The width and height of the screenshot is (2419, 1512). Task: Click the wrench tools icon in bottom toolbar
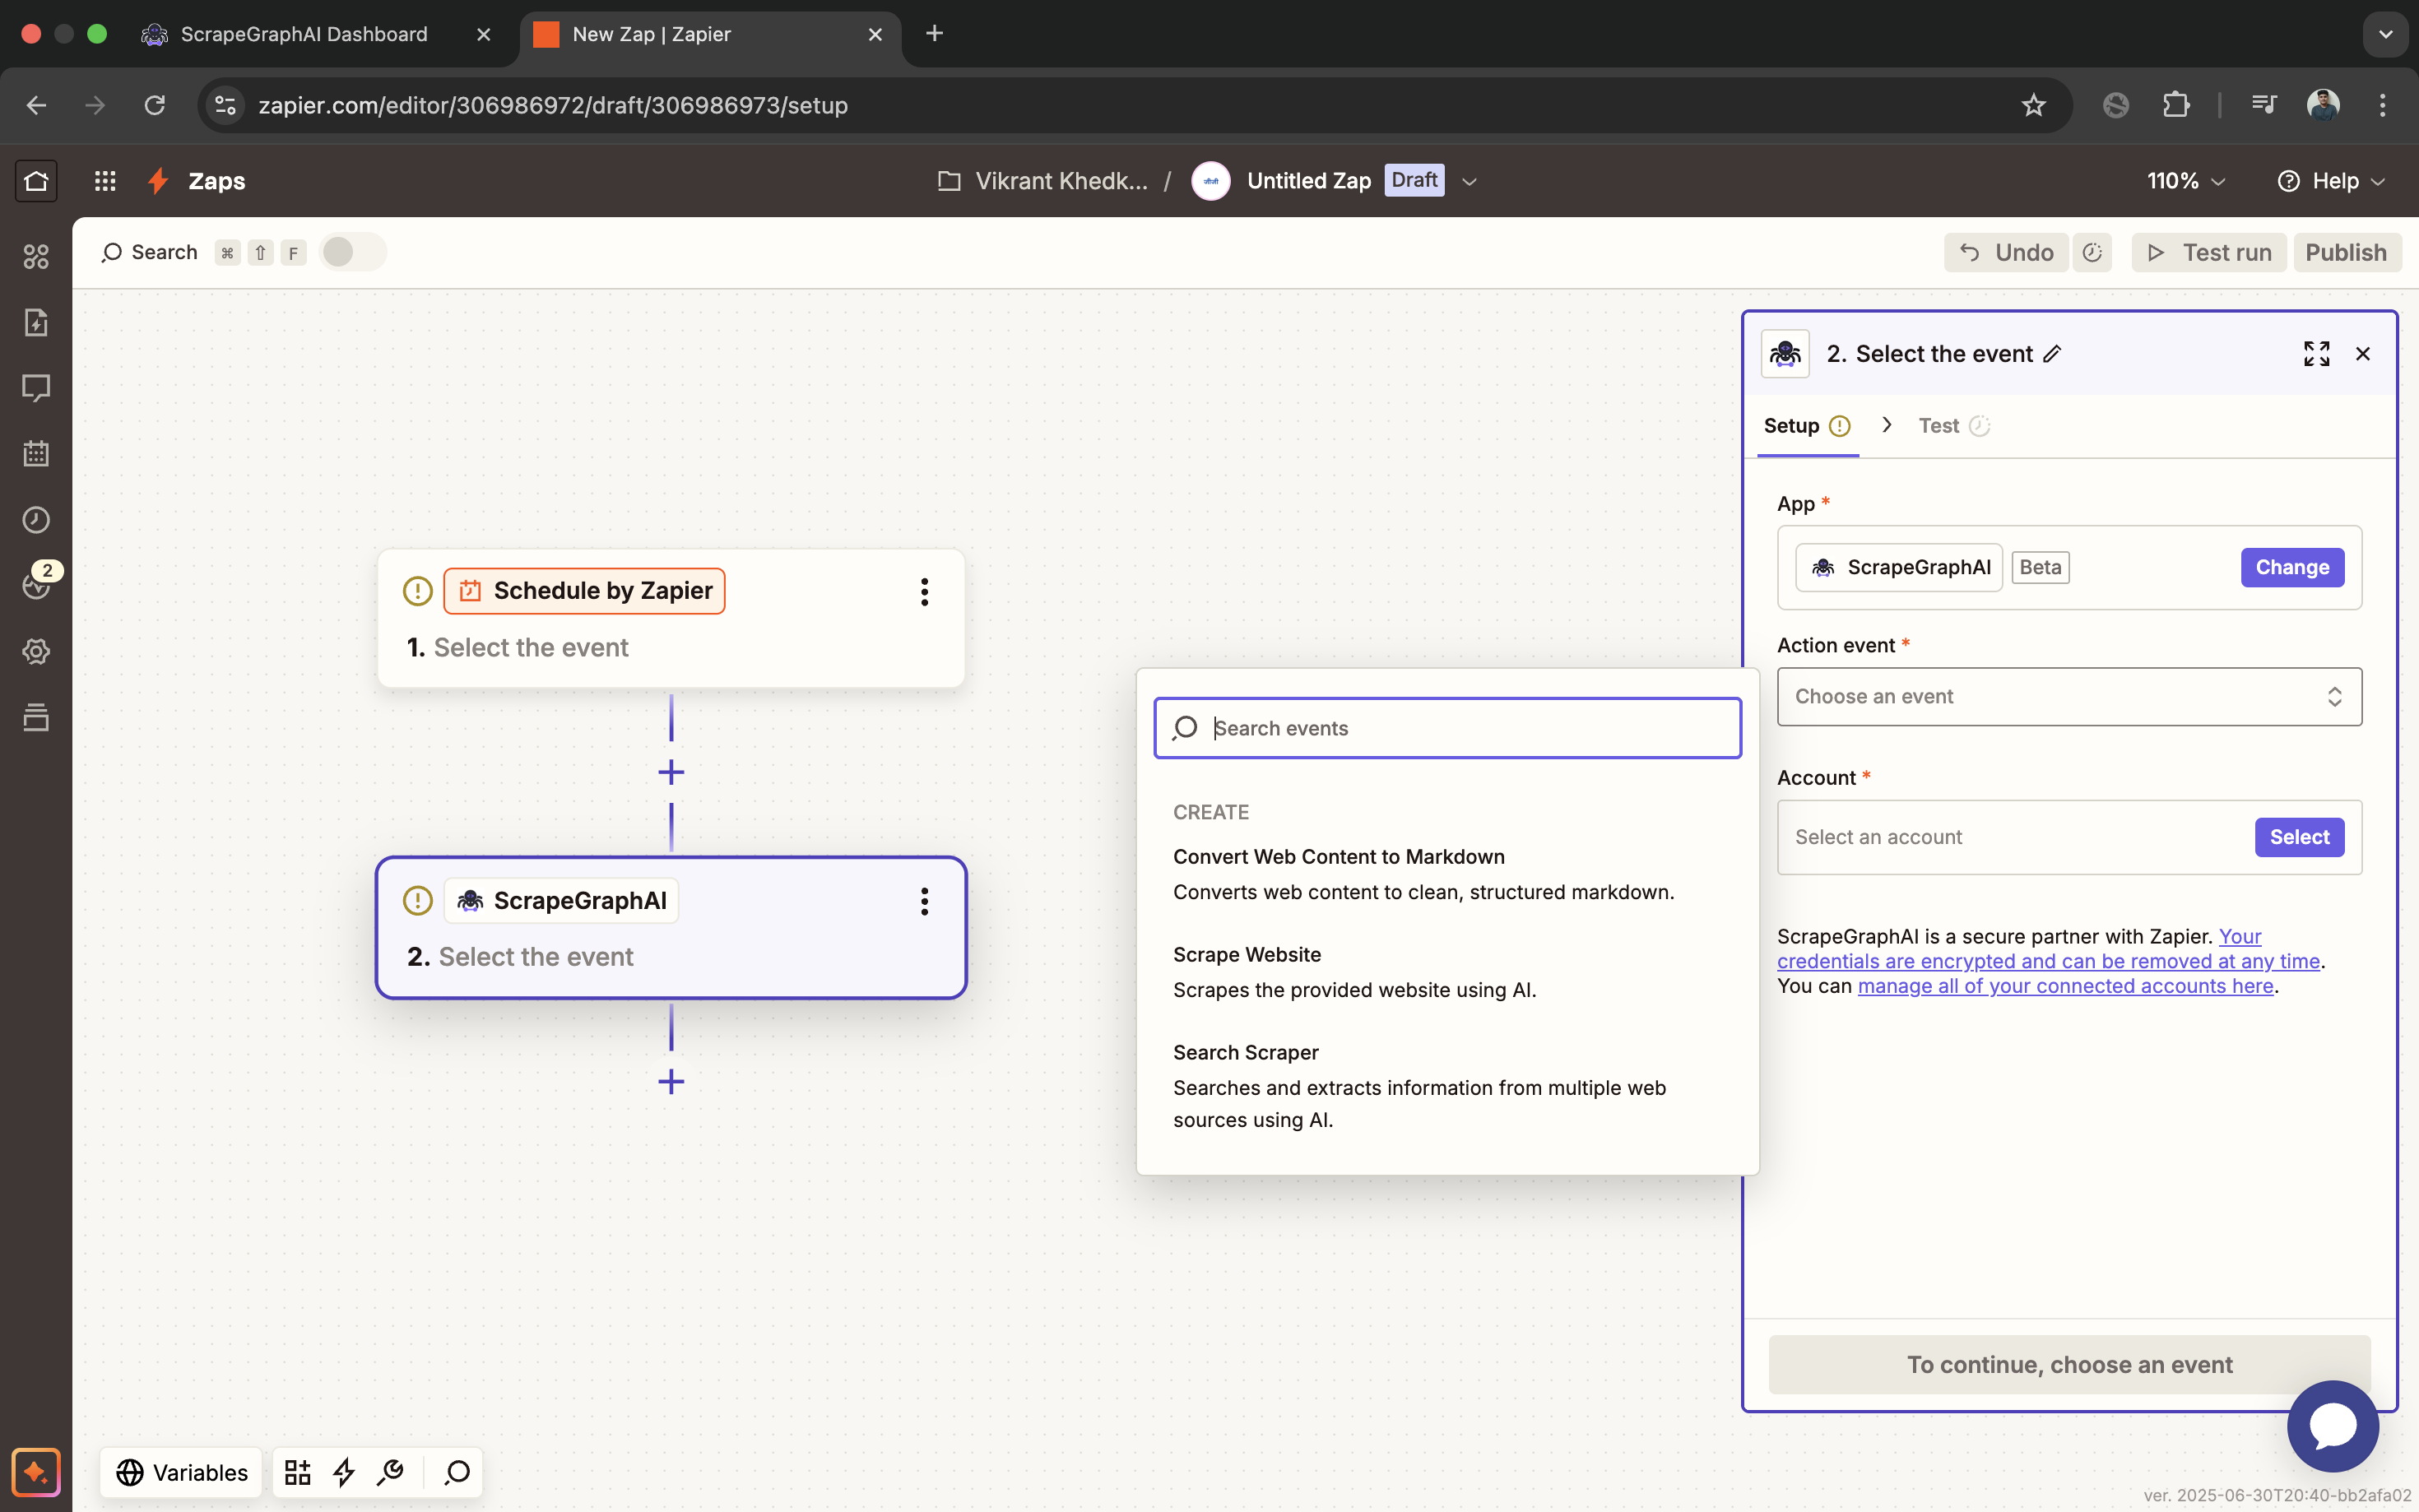tap(390, 1472)
